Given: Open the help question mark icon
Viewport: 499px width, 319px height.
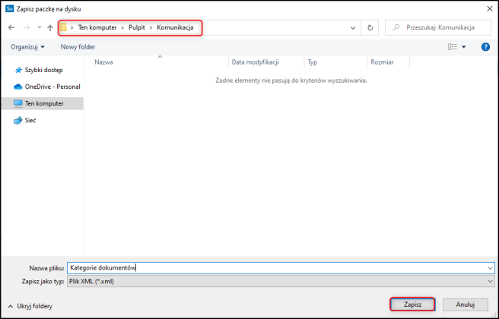Looking at the screenshot, I should click(485, 47).
